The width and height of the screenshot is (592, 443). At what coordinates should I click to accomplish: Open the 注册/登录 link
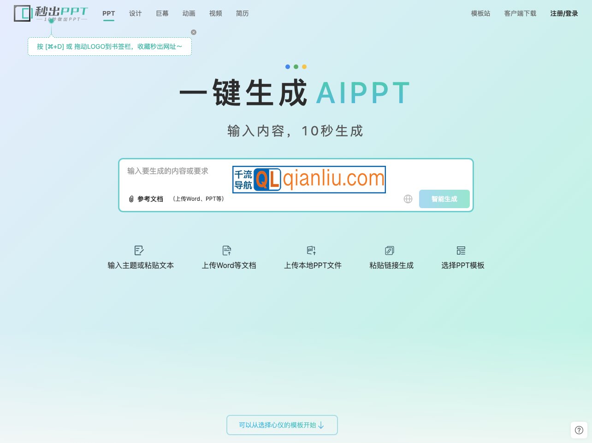(564, 13)
